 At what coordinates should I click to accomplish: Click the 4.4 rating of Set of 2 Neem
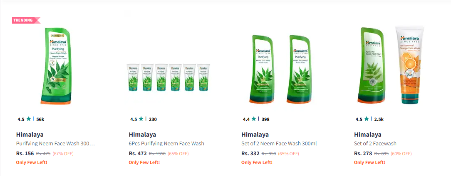click(246, 119)
